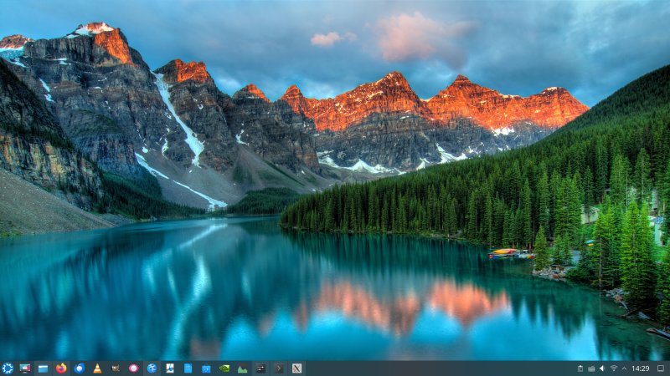Open the X application icon
670x376 pixels.
297,368
